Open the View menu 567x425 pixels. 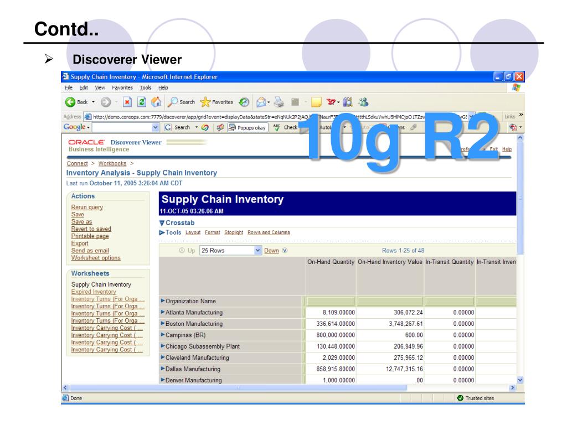tap(100, 88)
